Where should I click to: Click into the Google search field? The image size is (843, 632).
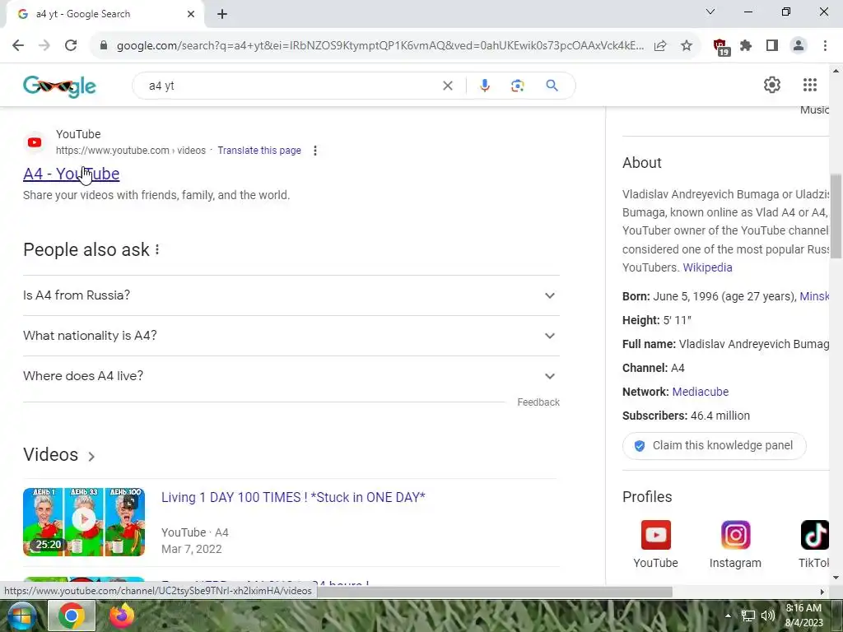[x=293, y=86]
